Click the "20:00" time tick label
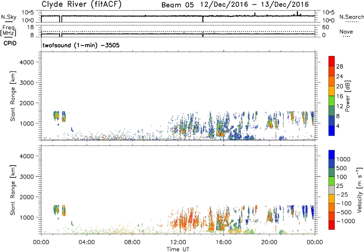Viewport: 364px width, 252px height. coord(269,242)
